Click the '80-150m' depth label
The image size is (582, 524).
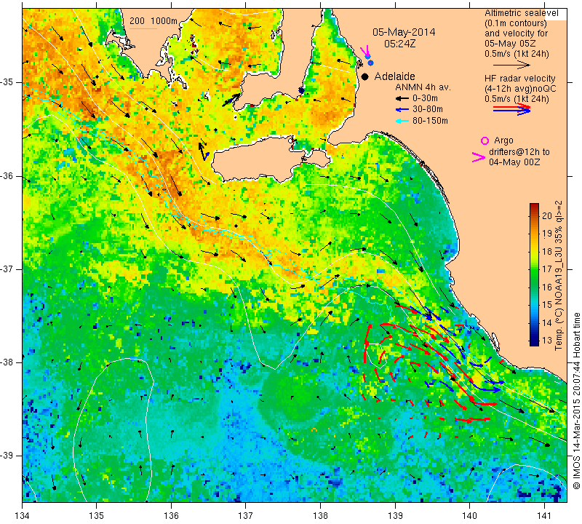430,121
